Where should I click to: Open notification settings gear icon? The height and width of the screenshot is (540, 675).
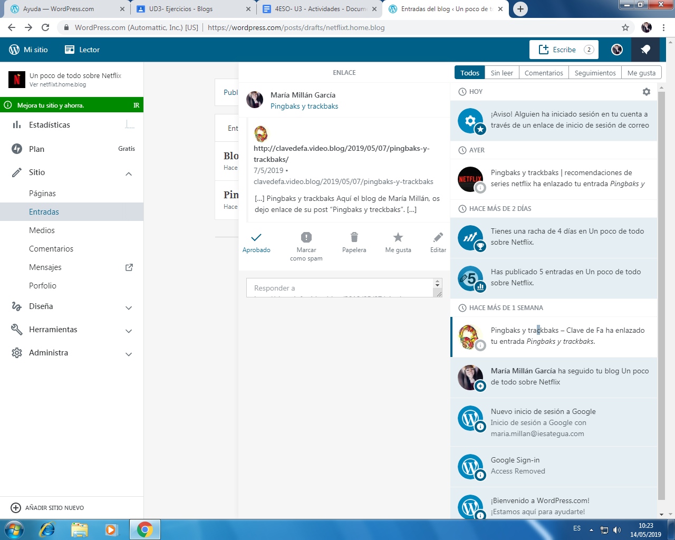[646, 92]
